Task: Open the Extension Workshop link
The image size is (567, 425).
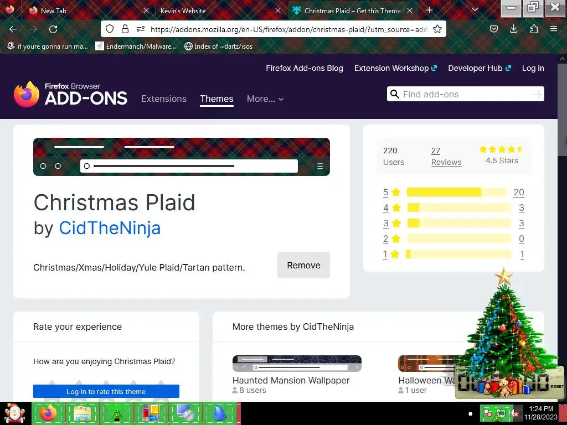Action: [x=395, y=68]
